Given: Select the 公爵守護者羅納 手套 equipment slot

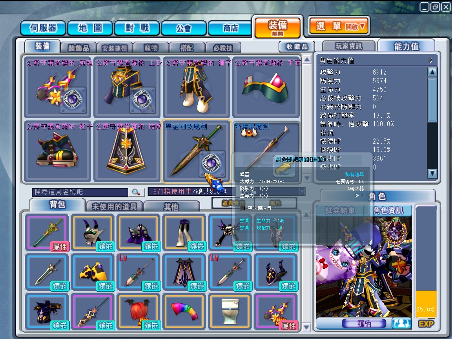Looking at the screenshot, I should point(266,87).
